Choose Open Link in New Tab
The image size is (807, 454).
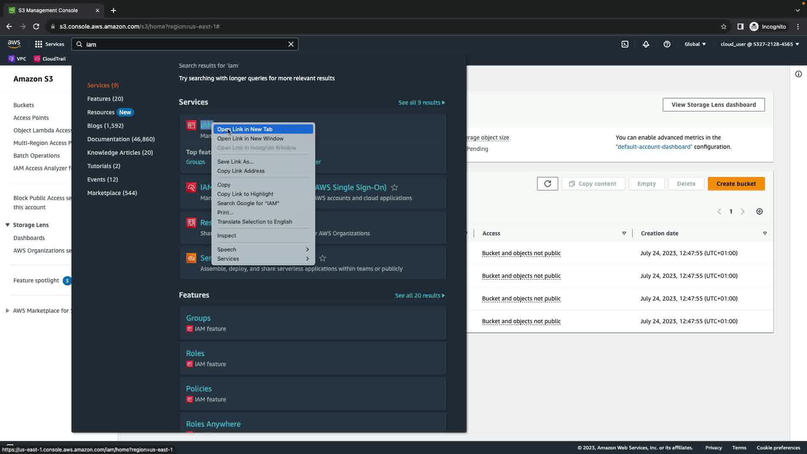pos(245,129)
